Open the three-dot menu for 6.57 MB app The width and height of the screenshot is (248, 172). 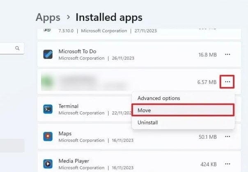[x=227, y=82]
